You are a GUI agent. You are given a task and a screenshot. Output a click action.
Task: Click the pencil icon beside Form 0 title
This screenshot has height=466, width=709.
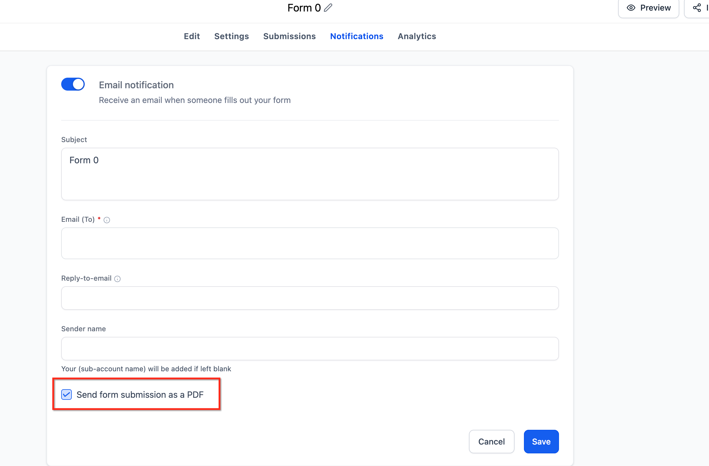pyautogui.click(x=328, y=8)
